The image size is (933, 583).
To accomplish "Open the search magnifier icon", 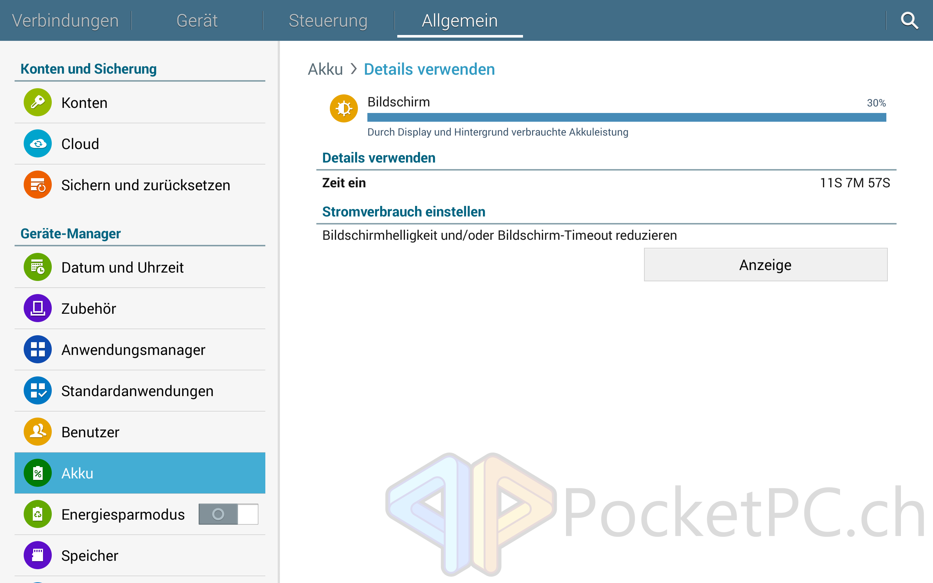I will (909, 20).
